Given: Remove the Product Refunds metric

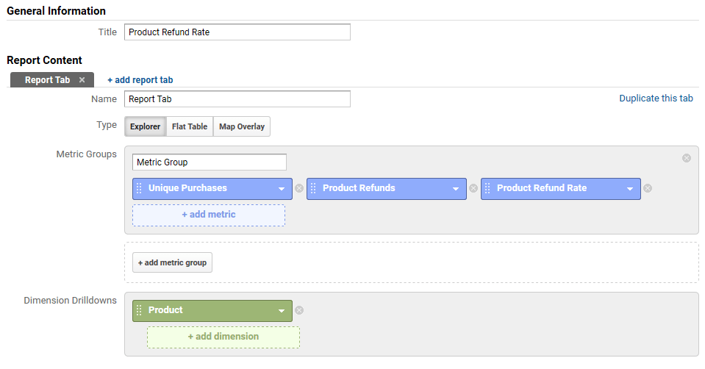Looking at the screenshot, I should tap(473, 188).
